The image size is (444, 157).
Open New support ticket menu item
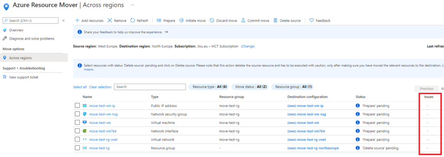(x=24, y=77)
